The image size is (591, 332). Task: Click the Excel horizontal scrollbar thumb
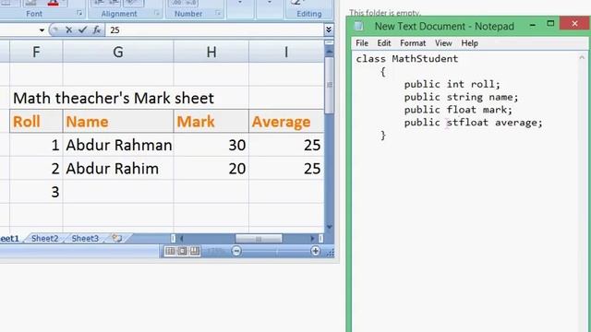(x=259, y=238)
